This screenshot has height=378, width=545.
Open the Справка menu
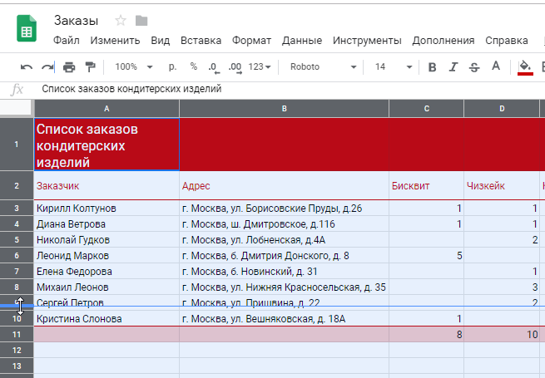point(507,41)
